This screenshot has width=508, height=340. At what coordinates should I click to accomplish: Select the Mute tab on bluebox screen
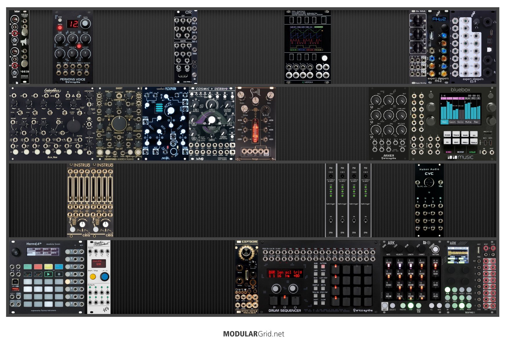click(x=468, y=122)
